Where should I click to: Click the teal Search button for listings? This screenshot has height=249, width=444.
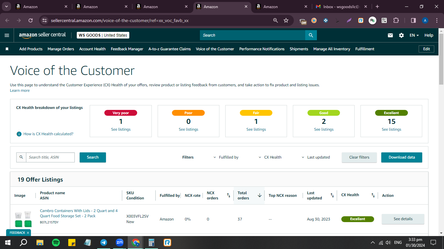point(93,157)
